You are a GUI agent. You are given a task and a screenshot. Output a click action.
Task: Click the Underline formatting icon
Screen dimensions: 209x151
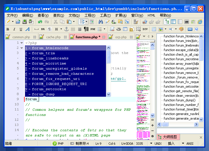[x=21, y=29]
